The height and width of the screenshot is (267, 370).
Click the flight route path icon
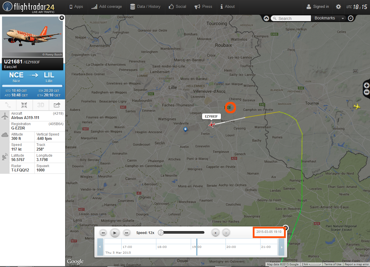(8, 105)
